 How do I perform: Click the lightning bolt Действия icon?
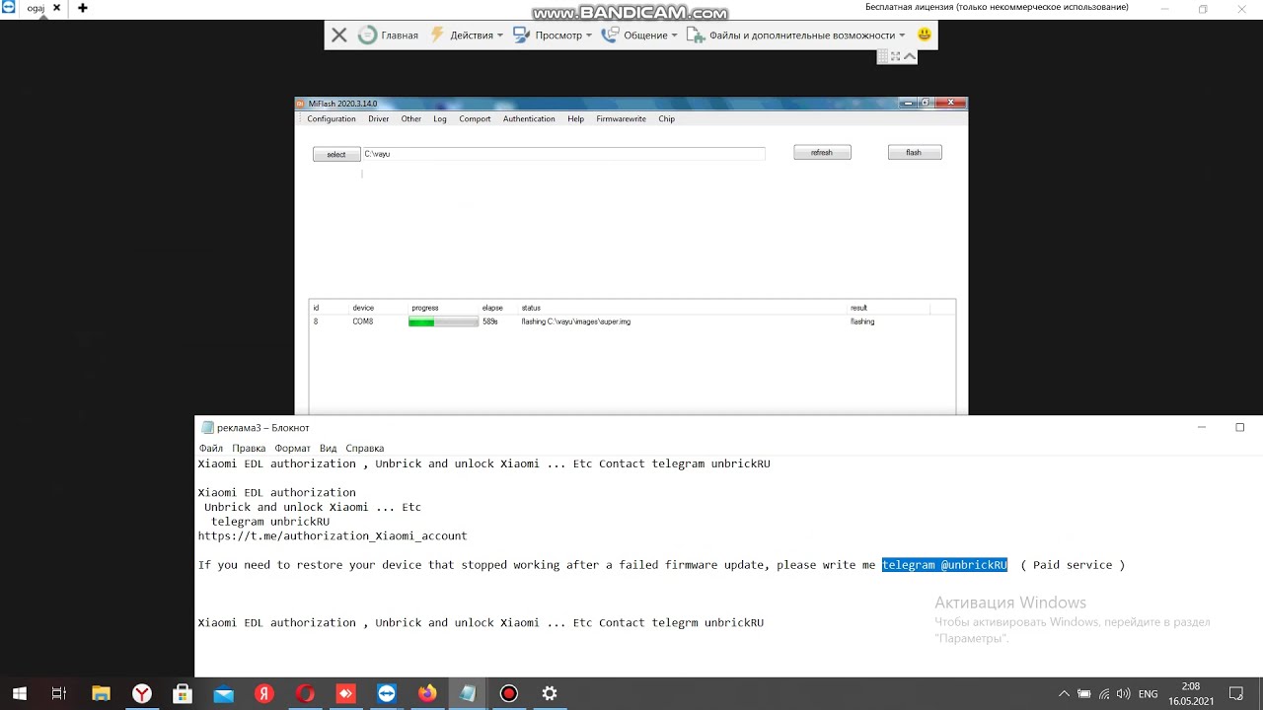tap(437, 35)
